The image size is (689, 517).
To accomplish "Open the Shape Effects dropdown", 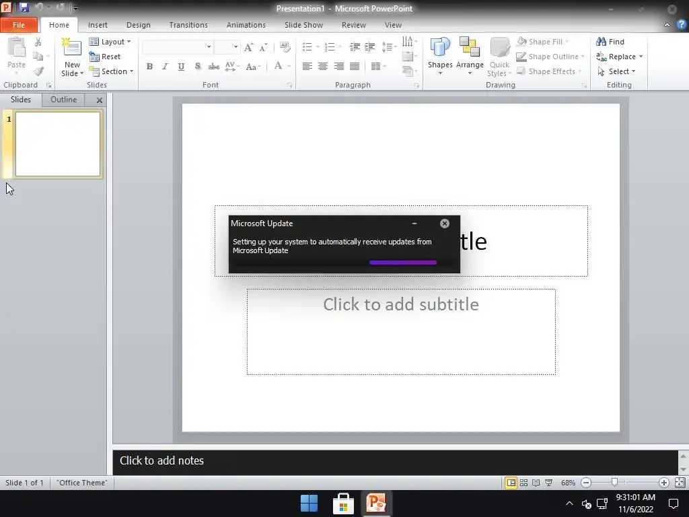I will pyautogui.click(x=549, y=71).
